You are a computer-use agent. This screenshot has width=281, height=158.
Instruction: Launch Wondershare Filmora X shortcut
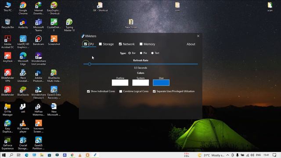pos(38,92)
